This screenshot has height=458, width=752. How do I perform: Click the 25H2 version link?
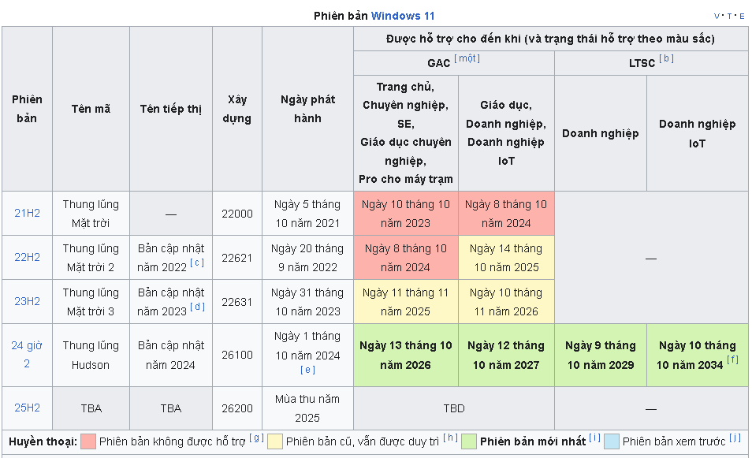27,408
